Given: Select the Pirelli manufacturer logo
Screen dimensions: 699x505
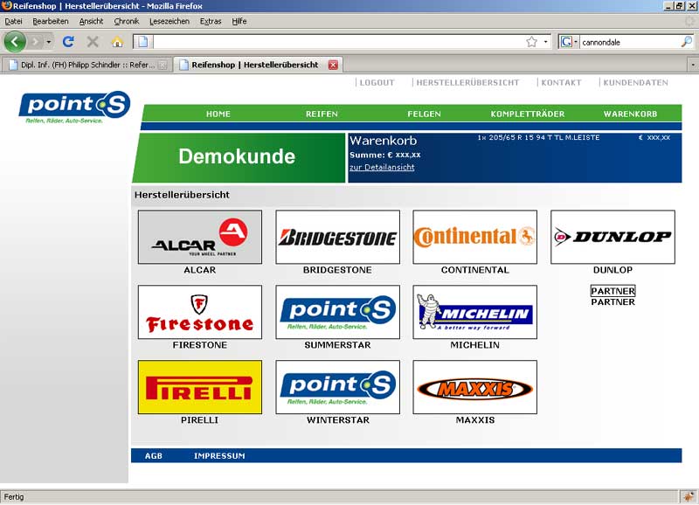Looking at the screenshot, I should (x=199, y=387).
